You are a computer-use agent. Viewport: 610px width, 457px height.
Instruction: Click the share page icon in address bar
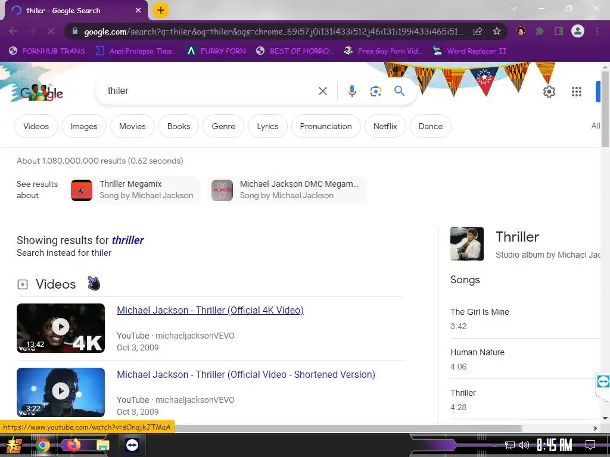(478, 32)
